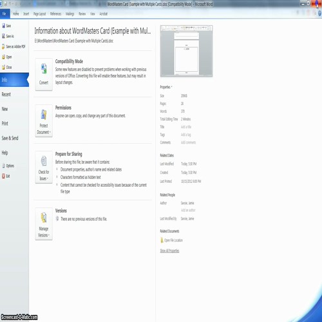322x322 pixels.
Task: Close the document via the Close entry
Action: coord(7,67)
